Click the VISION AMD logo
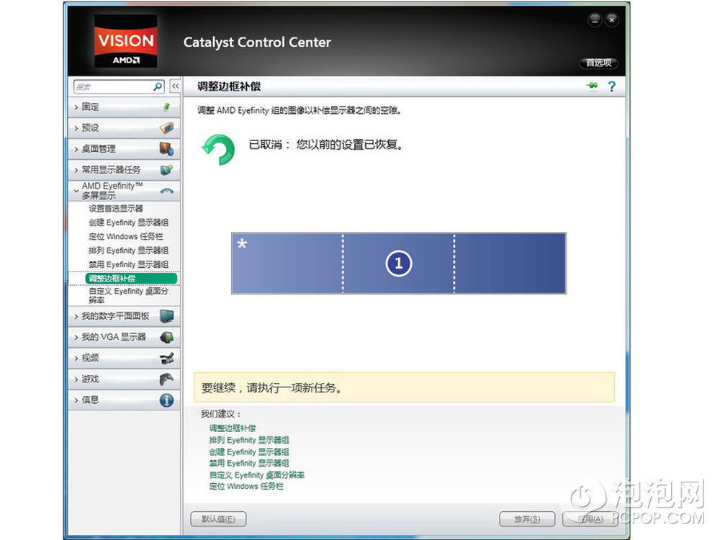 click(x=125, y=41)
